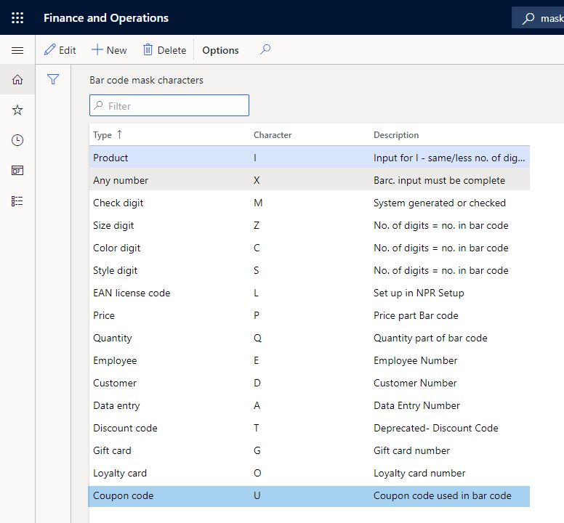Click character cell M
Screen dimensions: 564x523
point(258,203)
